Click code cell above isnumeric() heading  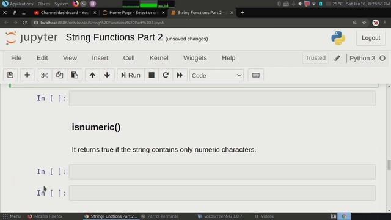pyautogui.click(x=222, y=98)
